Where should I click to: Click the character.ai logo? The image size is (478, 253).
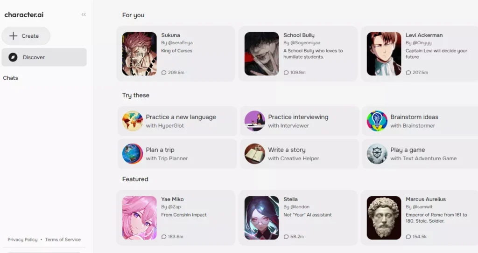coord(24,14)
